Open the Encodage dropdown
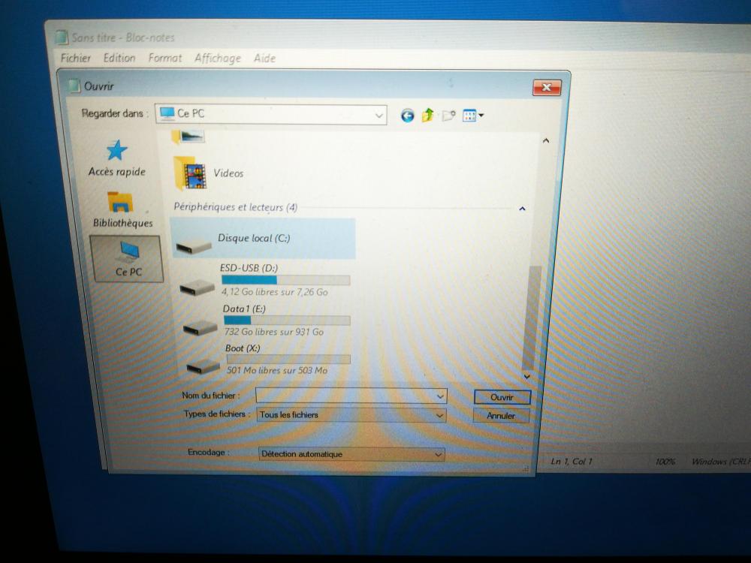 pos(351,454)
